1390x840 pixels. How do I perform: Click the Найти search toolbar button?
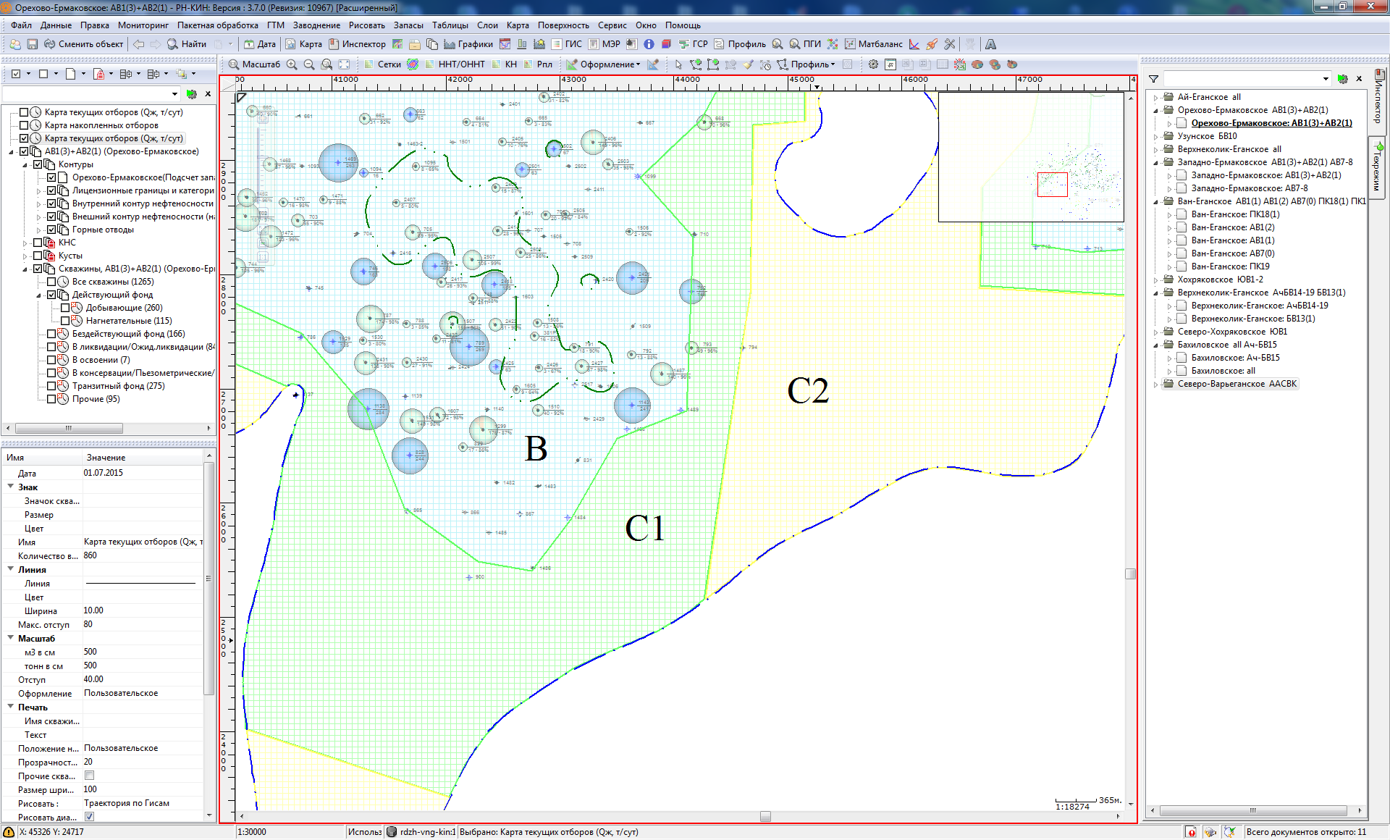pos(187,44)
